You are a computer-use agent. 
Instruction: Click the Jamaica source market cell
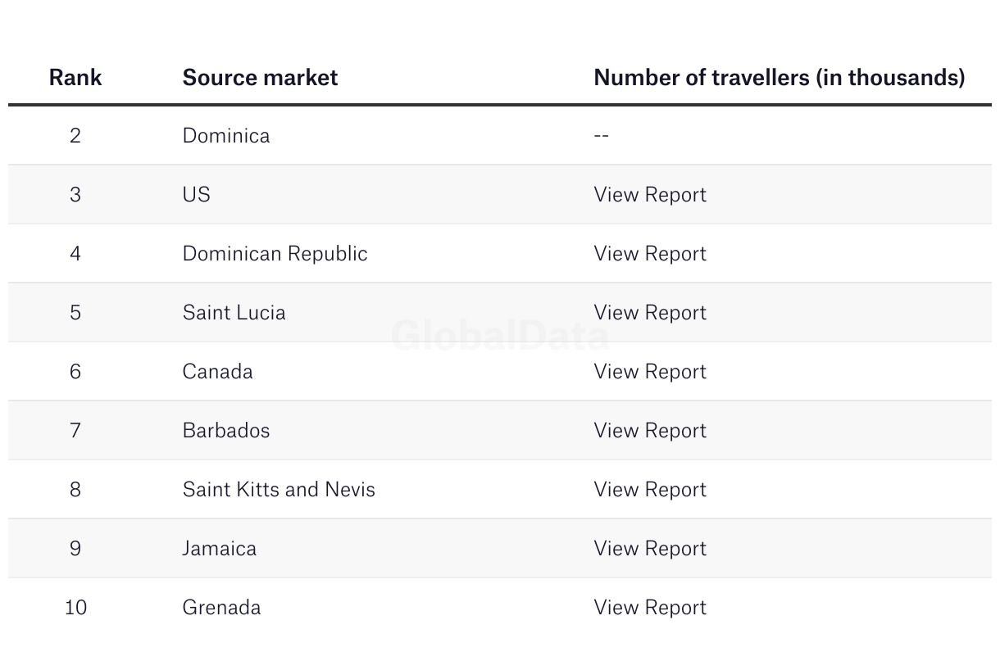coord(220,548)
